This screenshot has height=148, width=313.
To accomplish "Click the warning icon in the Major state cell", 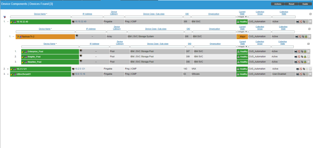I will [238, 37].
